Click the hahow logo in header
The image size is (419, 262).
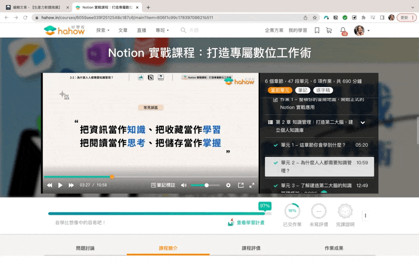64,30
